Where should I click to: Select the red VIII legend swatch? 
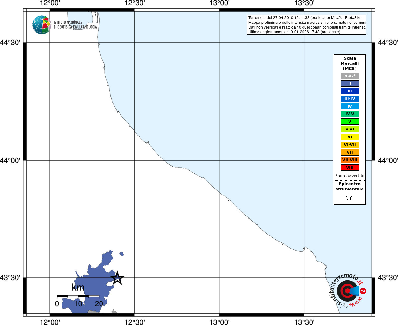(349, 168)
